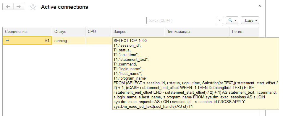This screenshot has width=283, height=116.
Task: Collapse the connection 61 row
Action: 7,41
